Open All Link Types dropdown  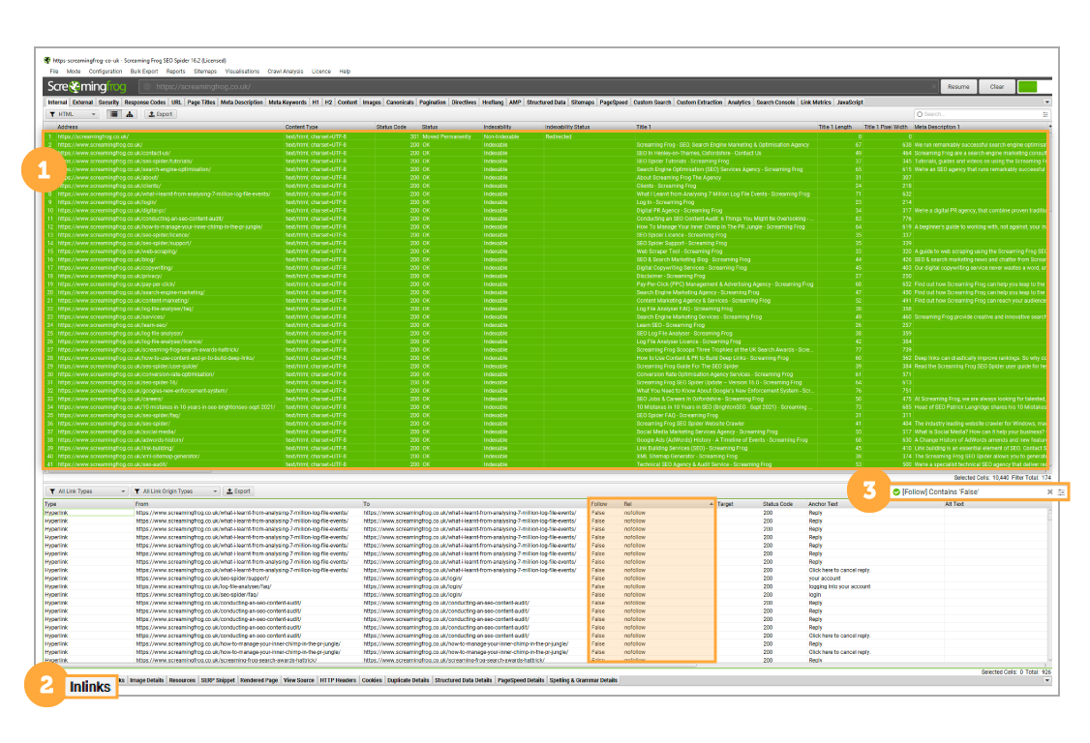tap(87, 491)
